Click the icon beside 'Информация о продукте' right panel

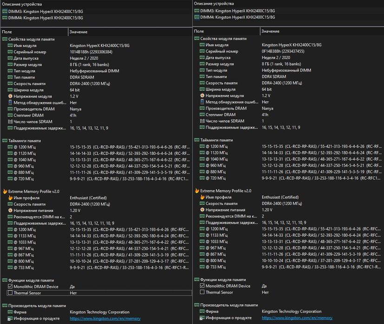(202, 318)
